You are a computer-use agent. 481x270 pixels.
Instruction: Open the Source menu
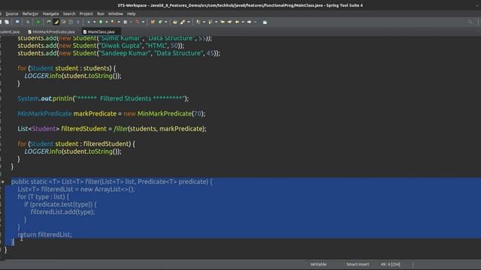pyautogui.click(x=12, y=13)
